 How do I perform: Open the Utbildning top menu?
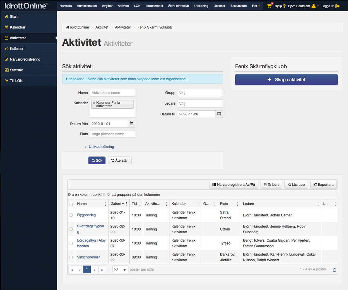(201, 6)
